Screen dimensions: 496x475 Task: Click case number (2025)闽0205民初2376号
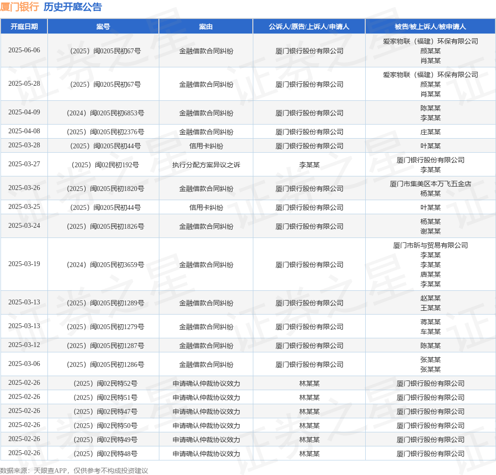pyautogui.click(x=105, y=132)
